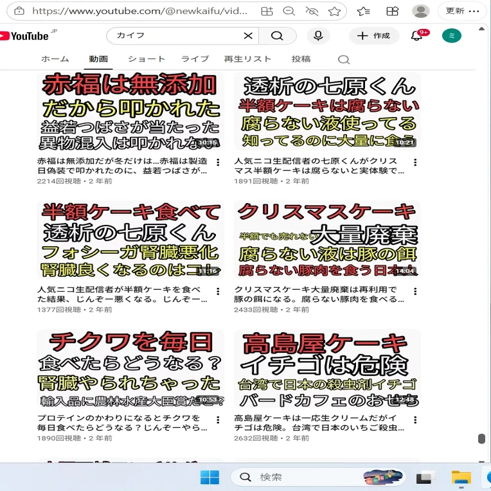491x491 pixels.
Task: Open the YouTube home logo
Action: click(x=24, y=36)
